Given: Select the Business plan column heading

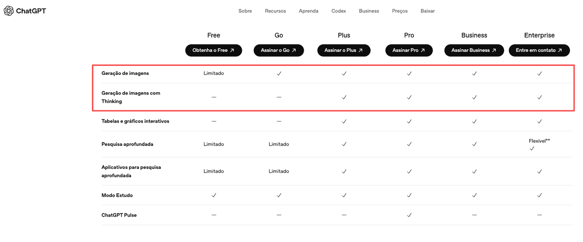Looking at the screenshot, I should [474, 35].
